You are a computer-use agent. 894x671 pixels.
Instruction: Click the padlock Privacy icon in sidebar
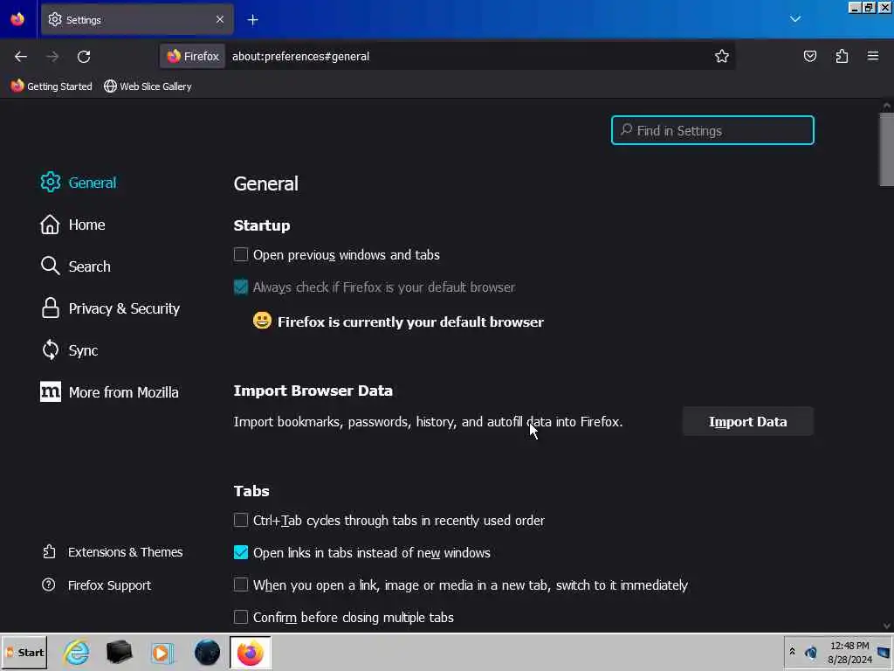tap(50, 308)
